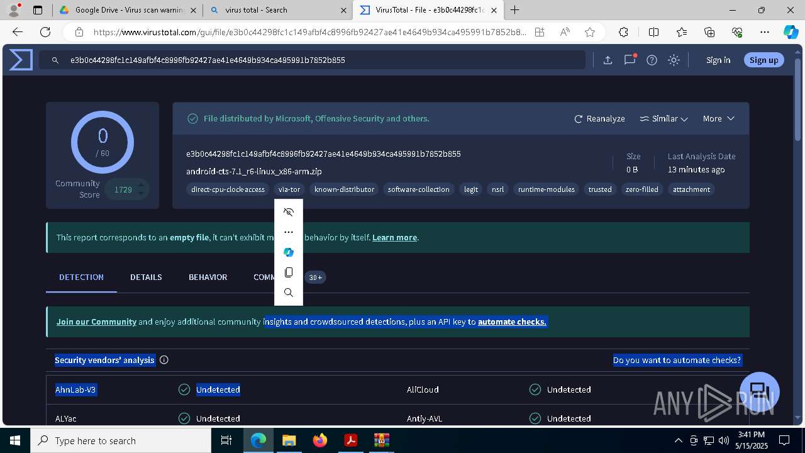Click the zero-filled tag

pyautogui.click(x=641, y=189)
